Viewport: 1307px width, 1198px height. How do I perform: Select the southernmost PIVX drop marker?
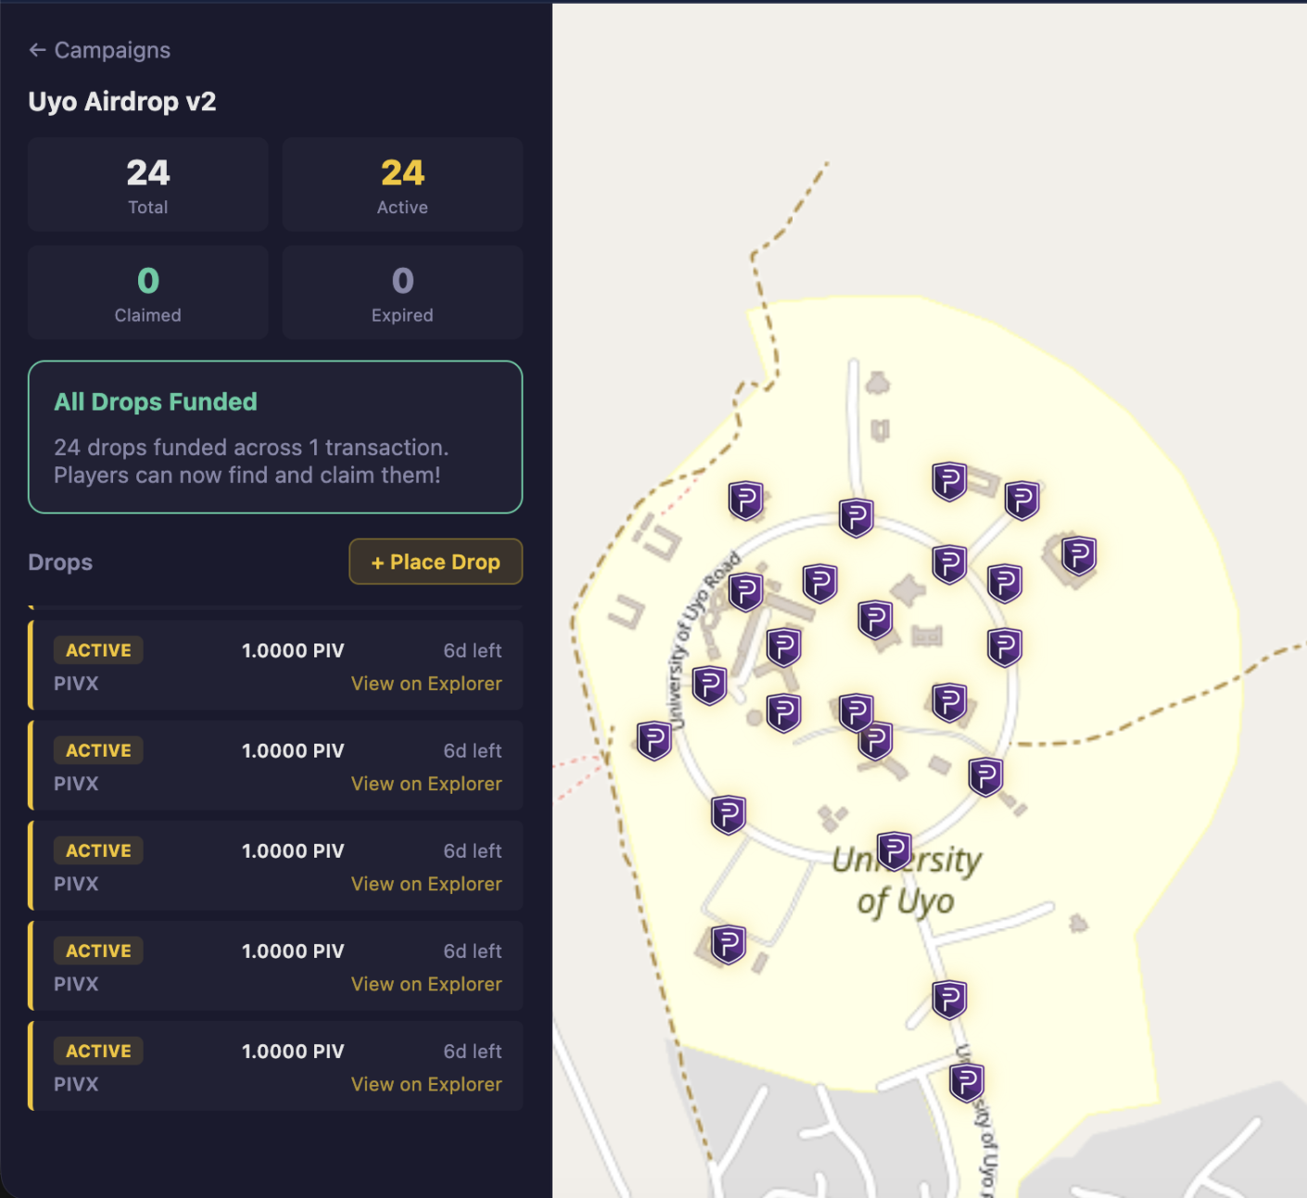[x=967, y=1081]
